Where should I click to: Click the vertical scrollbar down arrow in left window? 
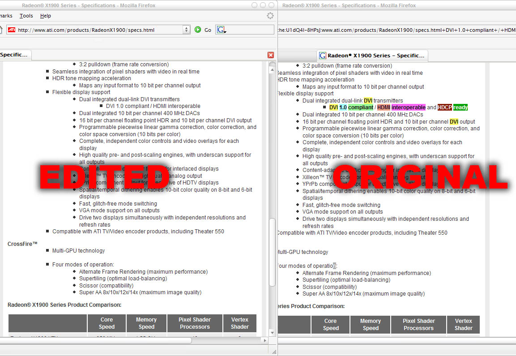click(272, 333)
